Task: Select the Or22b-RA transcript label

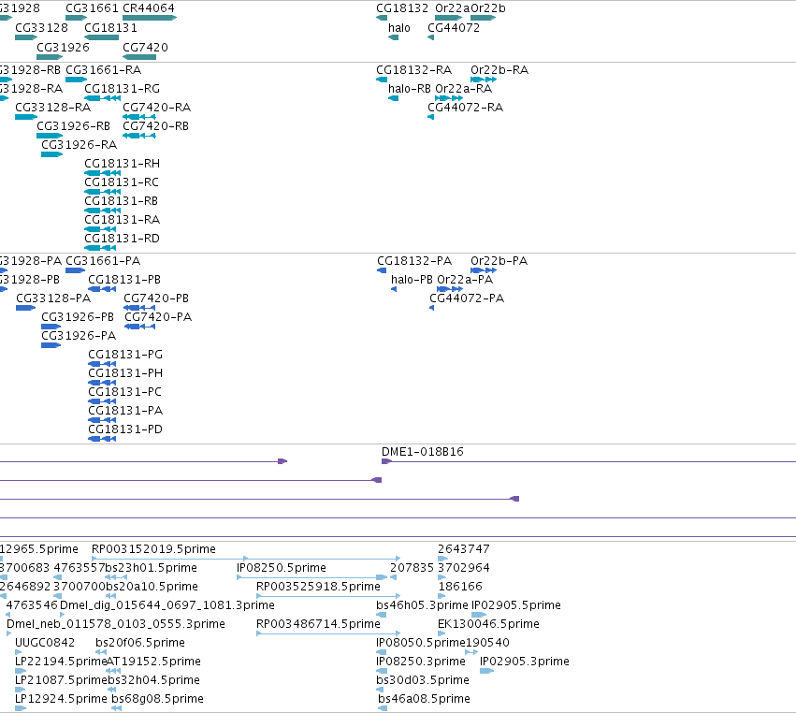Action: click(499, 70)
